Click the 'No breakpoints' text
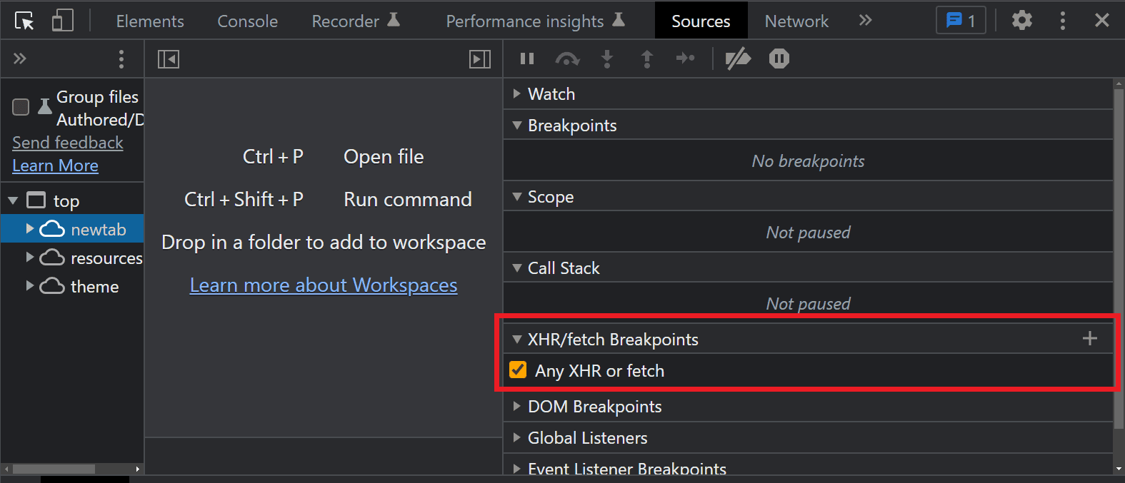Screen dimensions: 1125x483 [808, 161]
